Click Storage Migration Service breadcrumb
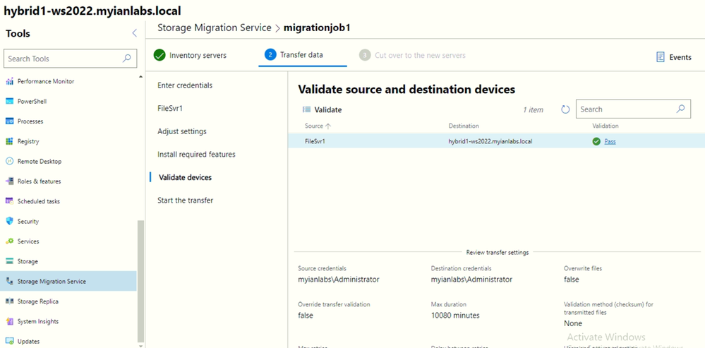 point(215,28)
